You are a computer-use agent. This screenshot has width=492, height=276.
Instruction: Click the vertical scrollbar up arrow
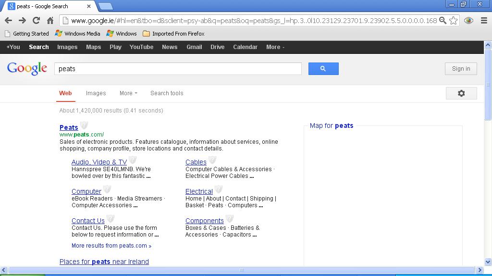[488, 45]
